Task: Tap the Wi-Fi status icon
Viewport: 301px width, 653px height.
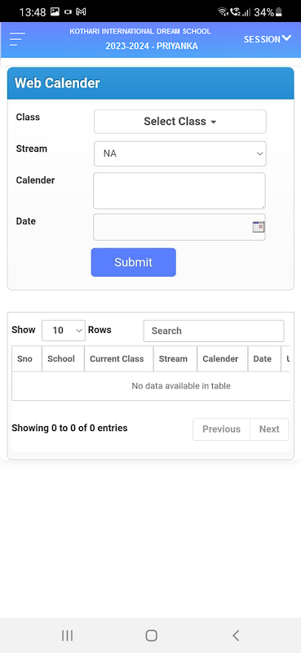Action: point(224,12)
